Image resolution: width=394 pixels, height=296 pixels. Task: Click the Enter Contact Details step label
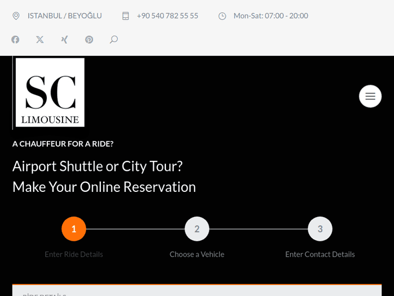(x=320, y=254)
